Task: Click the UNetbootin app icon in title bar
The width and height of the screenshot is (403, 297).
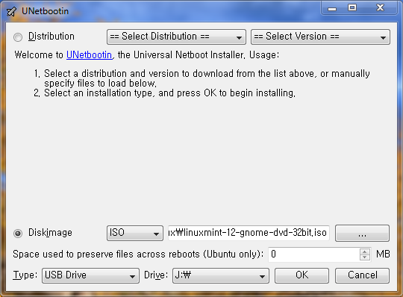Action: pyautogui.click(x=11, y=11)
